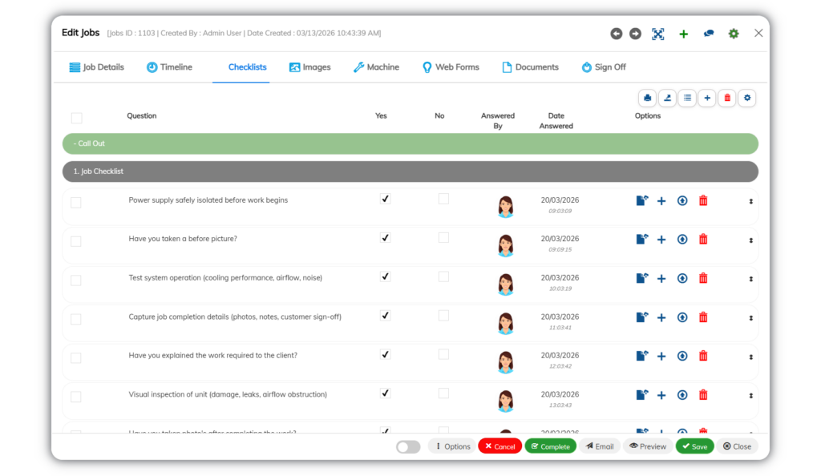Image resolution: width=821 pixels, height=476 pixels.
Task: Go to next job with right arrow icon
Action: pos(635,34)
